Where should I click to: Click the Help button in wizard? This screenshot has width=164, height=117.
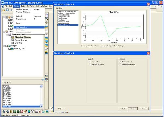[60, 109]
